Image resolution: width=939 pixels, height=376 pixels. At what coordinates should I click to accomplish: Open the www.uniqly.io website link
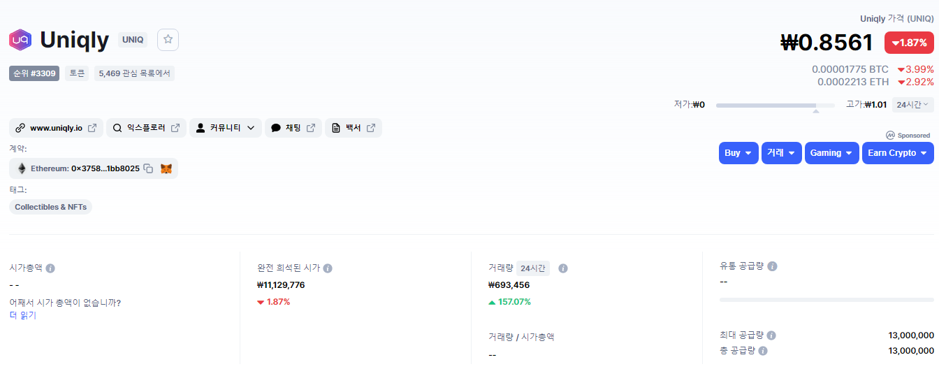56,128
